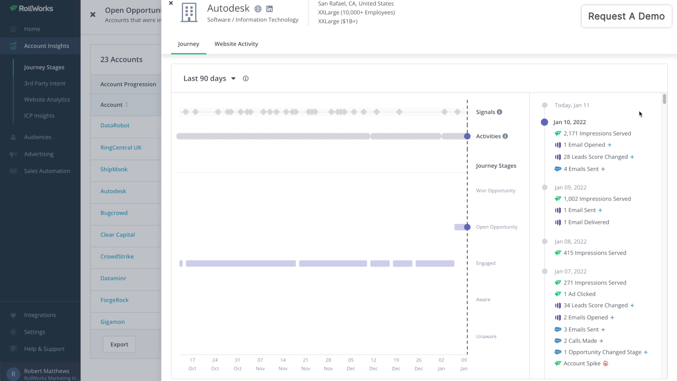
Task: Open ICP Insights in sidebar
Action: point(39,116)
